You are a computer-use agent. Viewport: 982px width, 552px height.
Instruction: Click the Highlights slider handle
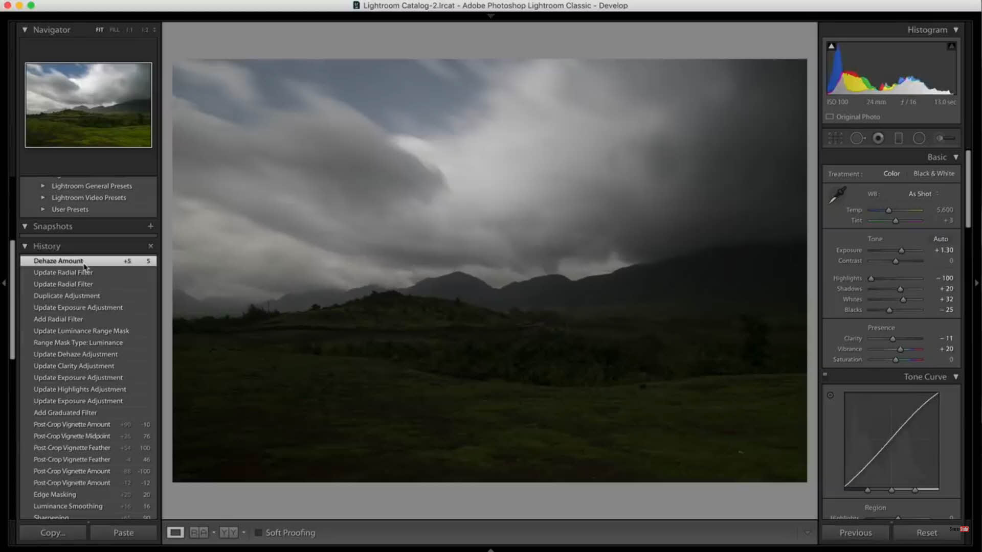click(871, 279)
